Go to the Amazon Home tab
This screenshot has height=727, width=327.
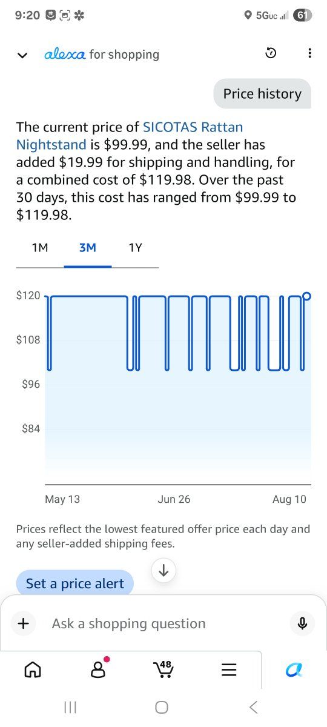pyautogui.click(x=33, y=669)
